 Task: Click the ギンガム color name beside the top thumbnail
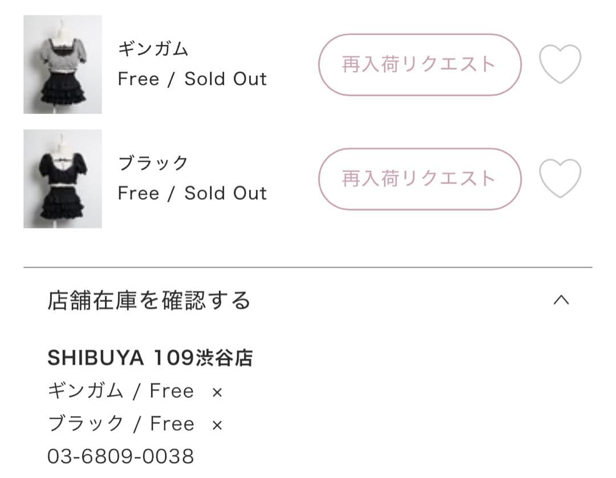coord(153,49)
